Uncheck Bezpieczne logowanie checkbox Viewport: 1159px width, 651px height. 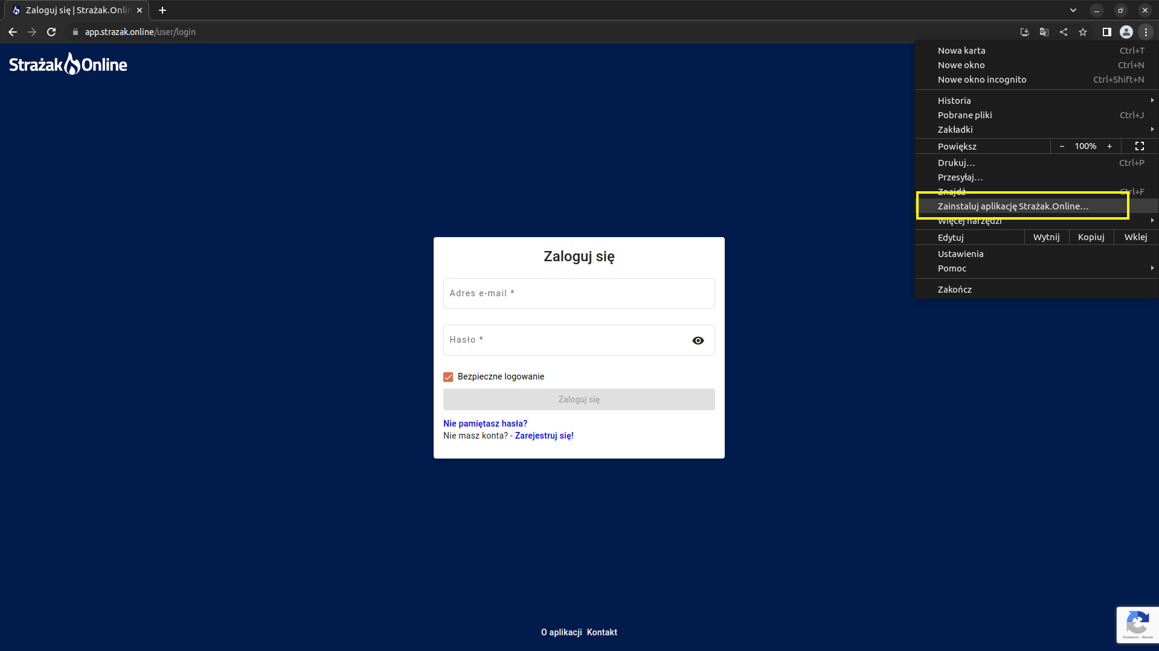[x=448, y=377]
